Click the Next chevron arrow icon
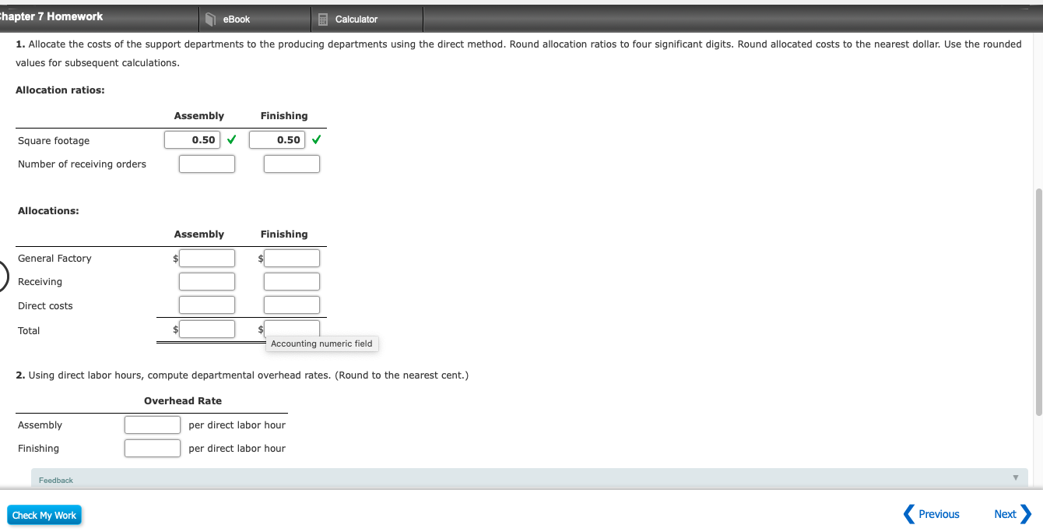1043x532 pixels. click(x=1026, y=514)
